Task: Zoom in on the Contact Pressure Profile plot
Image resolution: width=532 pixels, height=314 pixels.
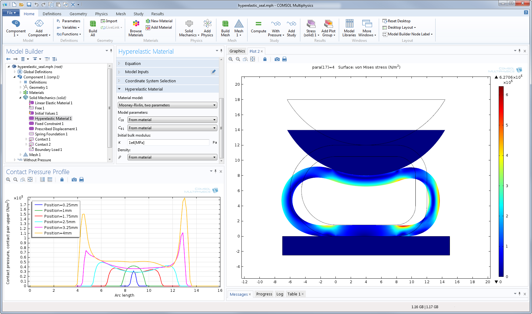Action: pos(8,180)
